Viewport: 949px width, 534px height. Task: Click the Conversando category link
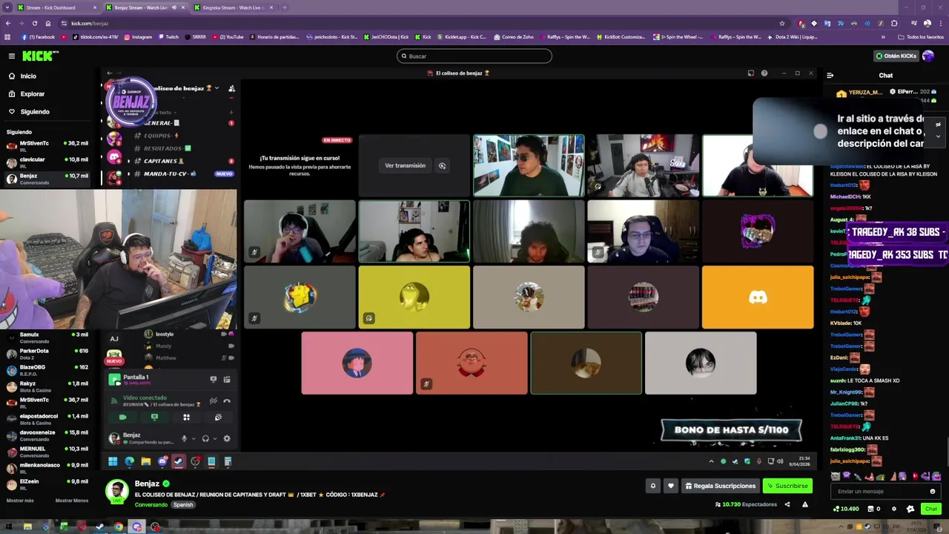click(x=151, y=504)
